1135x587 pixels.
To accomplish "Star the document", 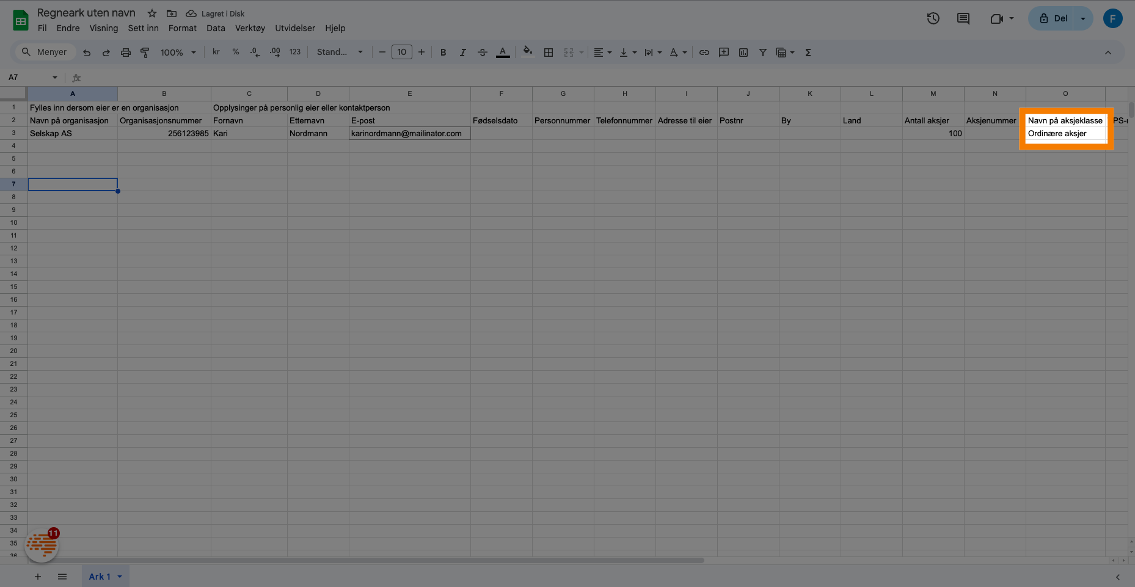I will [x=152, y=13].
